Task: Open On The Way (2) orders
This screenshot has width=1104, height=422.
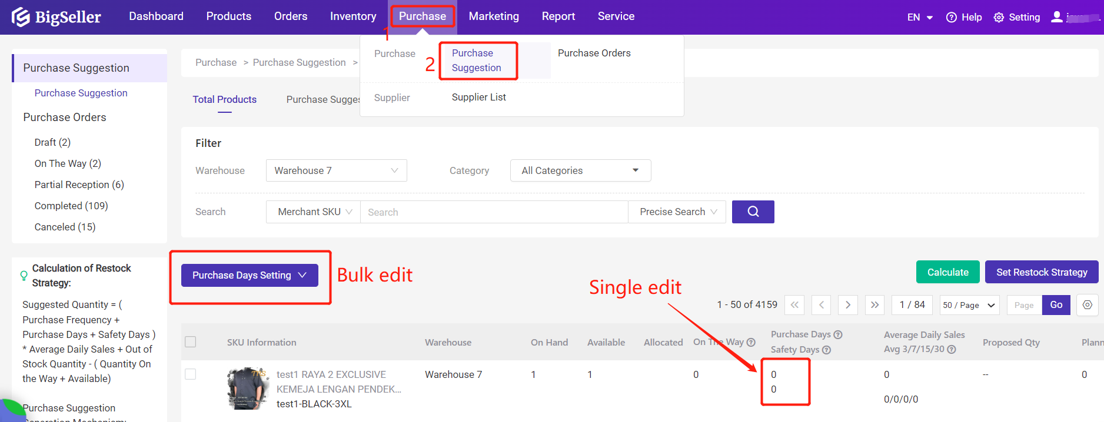Action: pyautogui.click(x=68, y=163)
